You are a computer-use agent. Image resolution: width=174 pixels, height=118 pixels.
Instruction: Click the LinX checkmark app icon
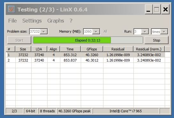point(11,9)
